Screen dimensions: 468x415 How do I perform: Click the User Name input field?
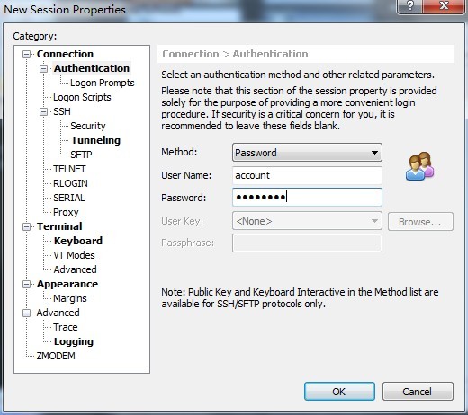click(x=307, y=175)
